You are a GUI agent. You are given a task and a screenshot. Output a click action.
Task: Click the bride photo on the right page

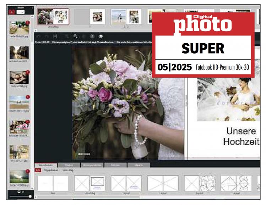coord(228,99)
